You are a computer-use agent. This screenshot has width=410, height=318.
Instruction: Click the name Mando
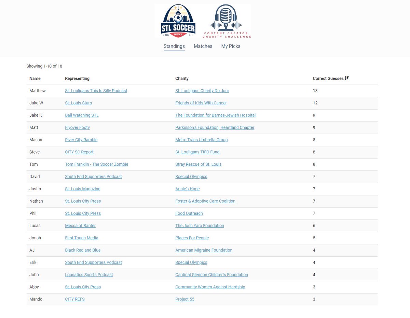click(36, 299)
